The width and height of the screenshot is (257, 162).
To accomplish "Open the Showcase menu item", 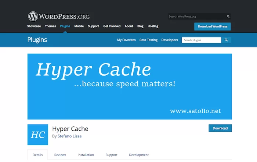I will point(34,26).
